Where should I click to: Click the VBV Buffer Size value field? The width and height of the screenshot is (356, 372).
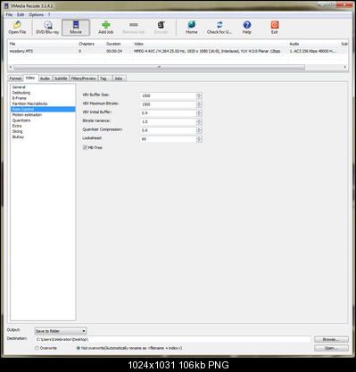coord(168,95)
